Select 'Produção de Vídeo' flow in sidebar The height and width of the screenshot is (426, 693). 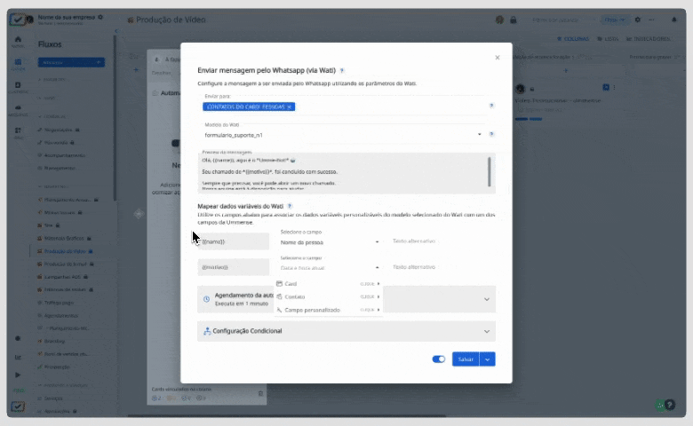pyautogui.click(x=65, y=251)
